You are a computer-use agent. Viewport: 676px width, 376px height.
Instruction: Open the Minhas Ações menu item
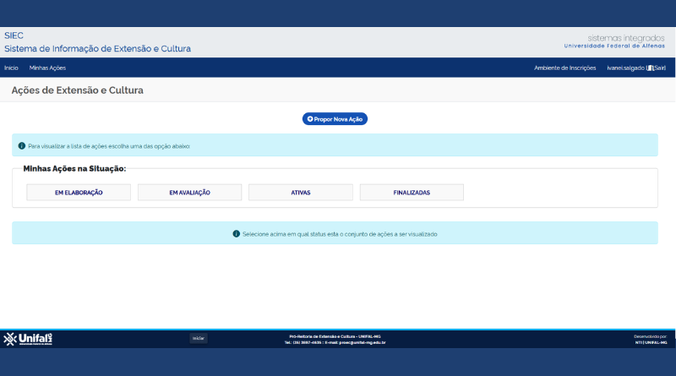coord(47,68)
